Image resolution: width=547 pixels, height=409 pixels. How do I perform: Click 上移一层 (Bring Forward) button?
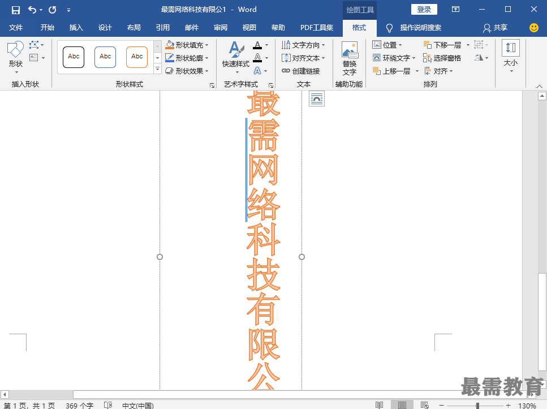tap(391, 71)
